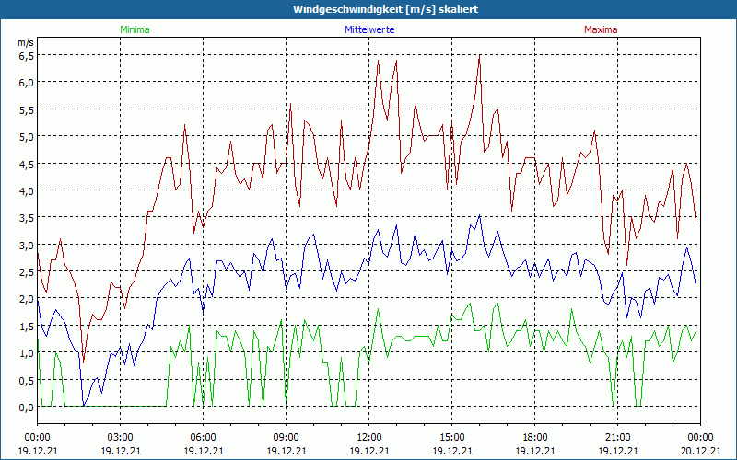Click the 20.12.21 date label
Screen dimensions: 737x460
[700, 451]
